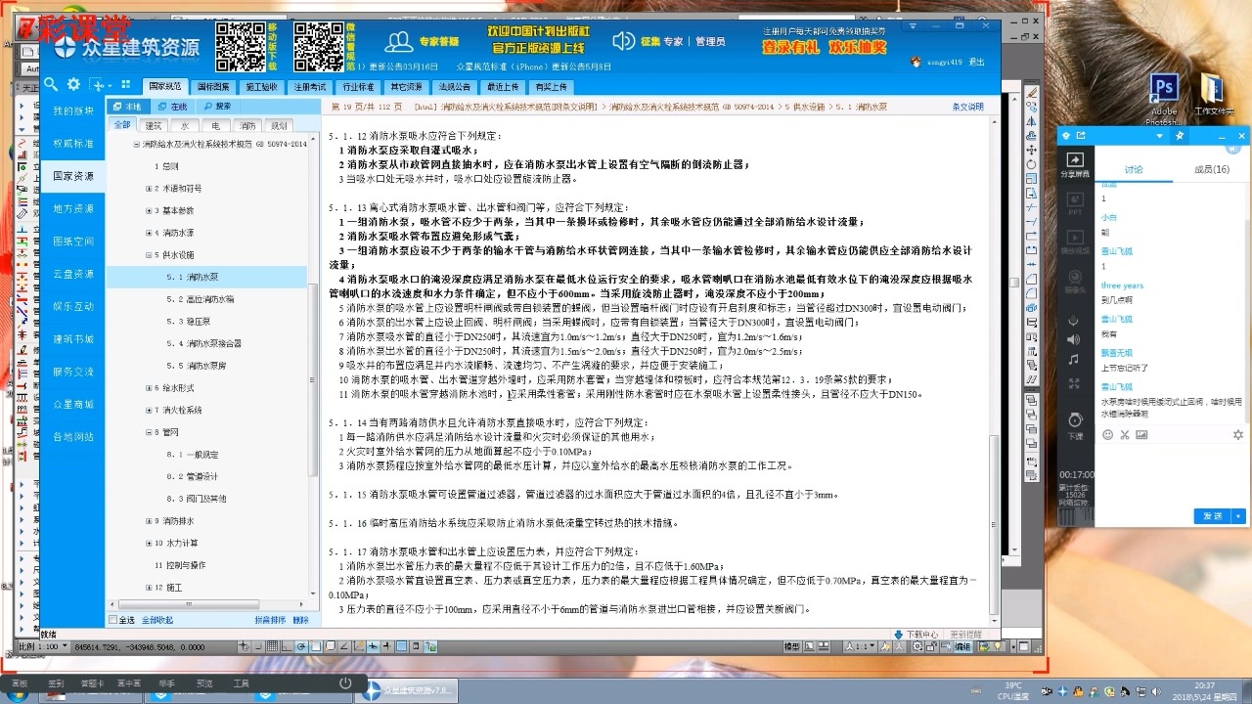
Task: Open the 成员(16) tab
Action: point(1212,169)
